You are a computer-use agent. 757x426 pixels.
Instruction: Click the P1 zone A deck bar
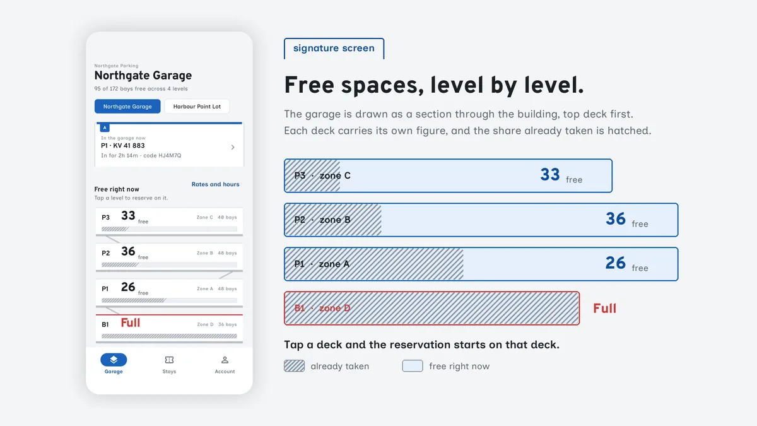coord(481,264)
